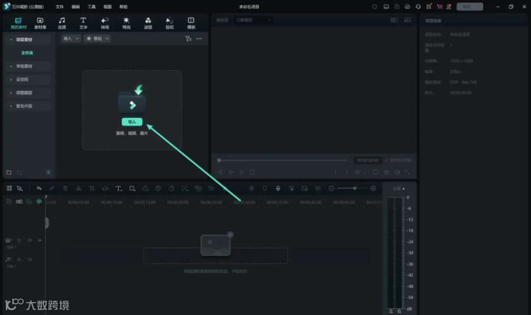The image size is (531, 315).
Task: Open the 工具 menu
Action: tap(91, 6)
